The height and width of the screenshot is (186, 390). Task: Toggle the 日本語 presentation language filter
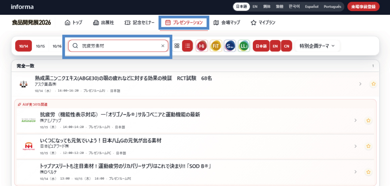(x=261, y=46)
